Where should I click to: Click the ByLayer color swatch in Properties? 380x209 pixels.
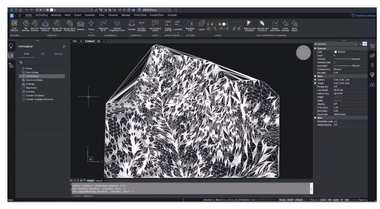coord(335,52)
